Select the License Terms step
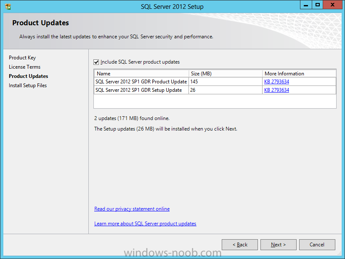This screenshot has height=259, width=345. [x=25, y=67]
